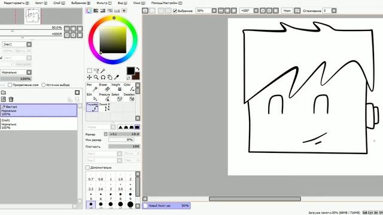The width and height of the screenshot is (383, 215).
Task: Select the Hand pan tool
Action: click(x=110, y=77)
